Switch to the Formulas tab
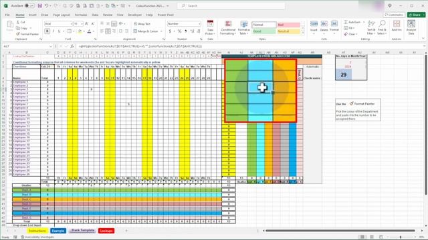 pos(81,15)
